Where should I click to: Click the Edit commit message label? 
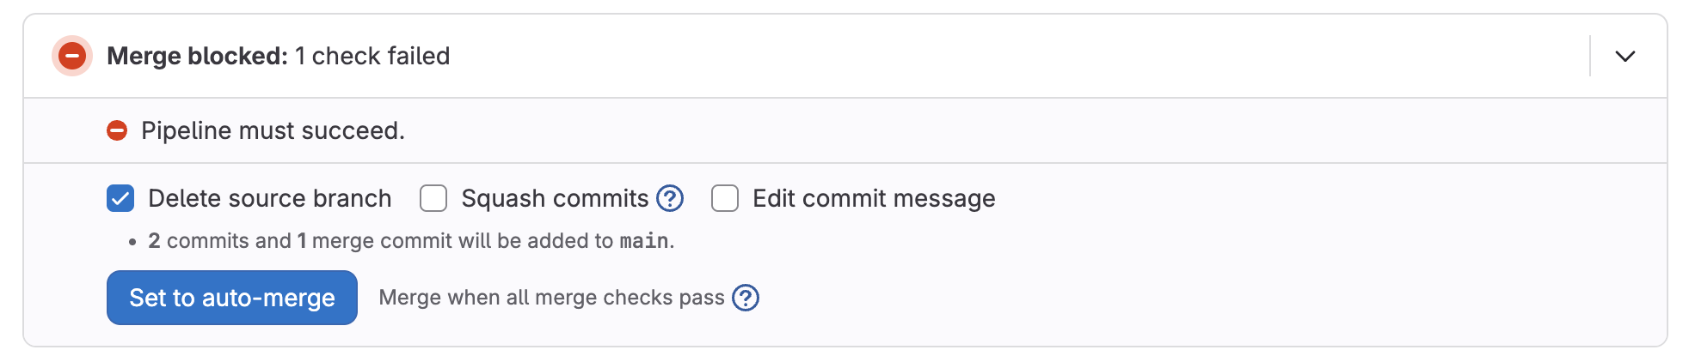point(874,198)
